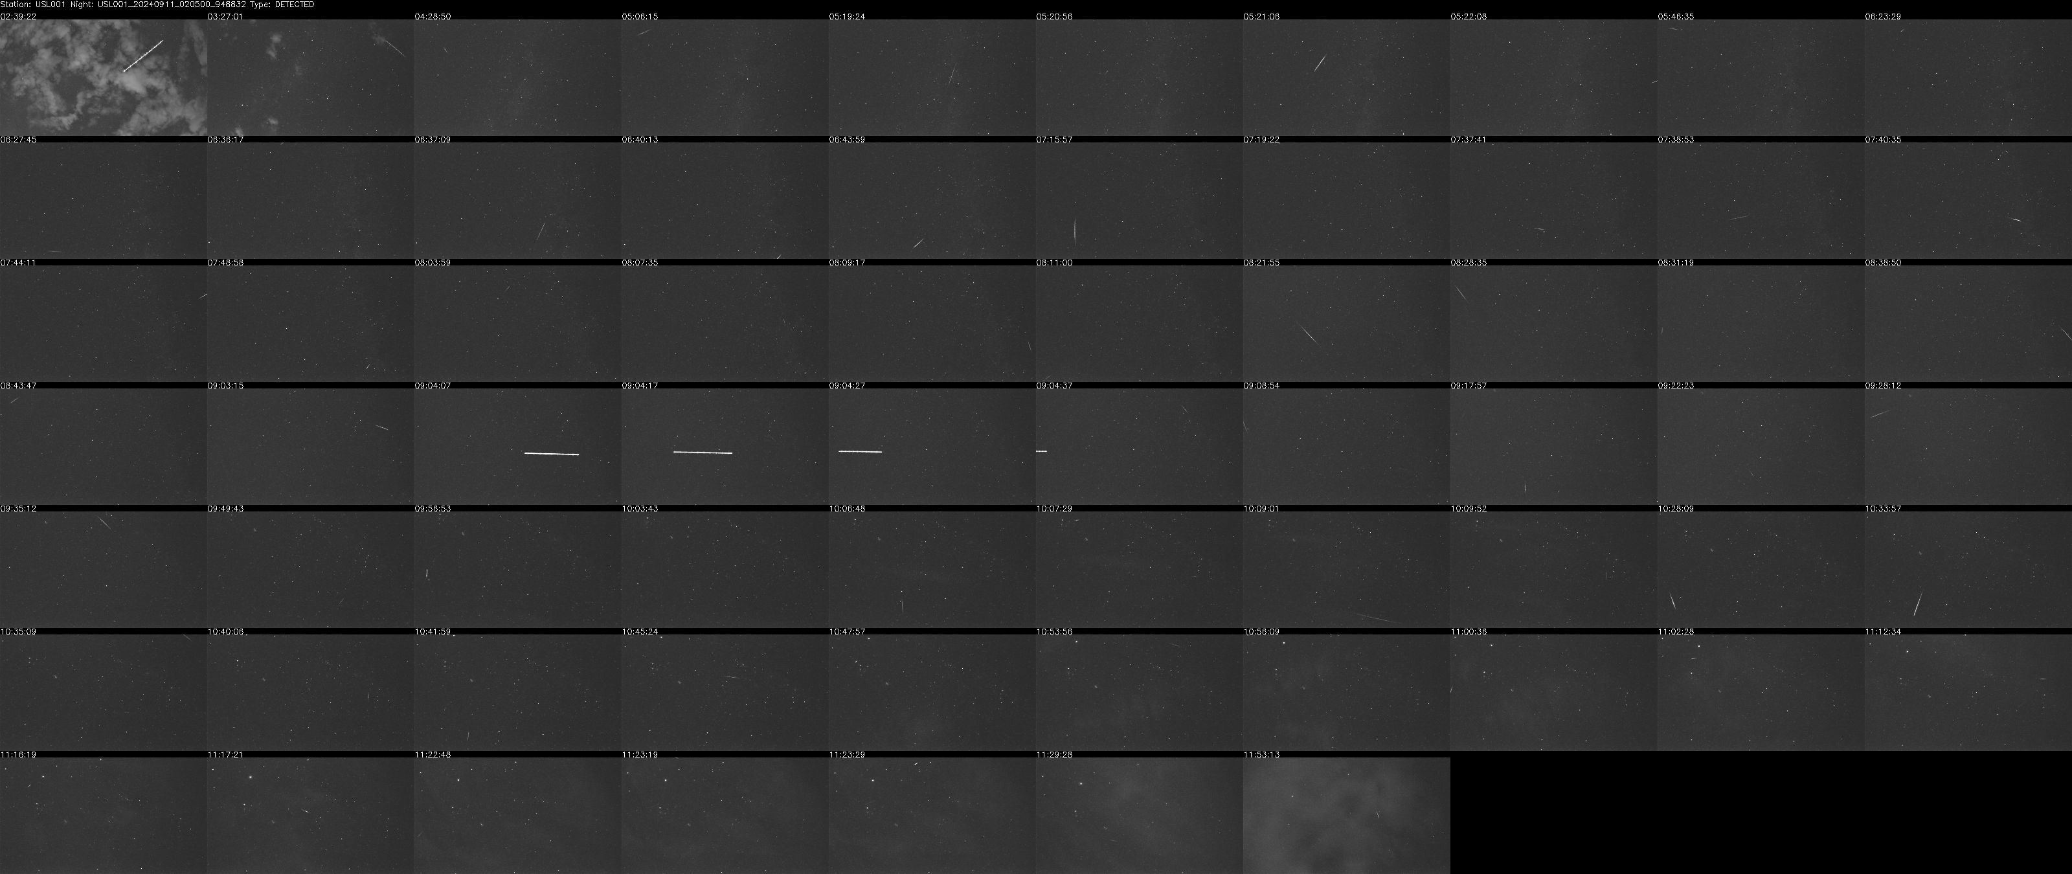The height and width of the screenshot is (874, 2072).
Task: View the 07:48:58 detection frame
Action: point(311,323)
